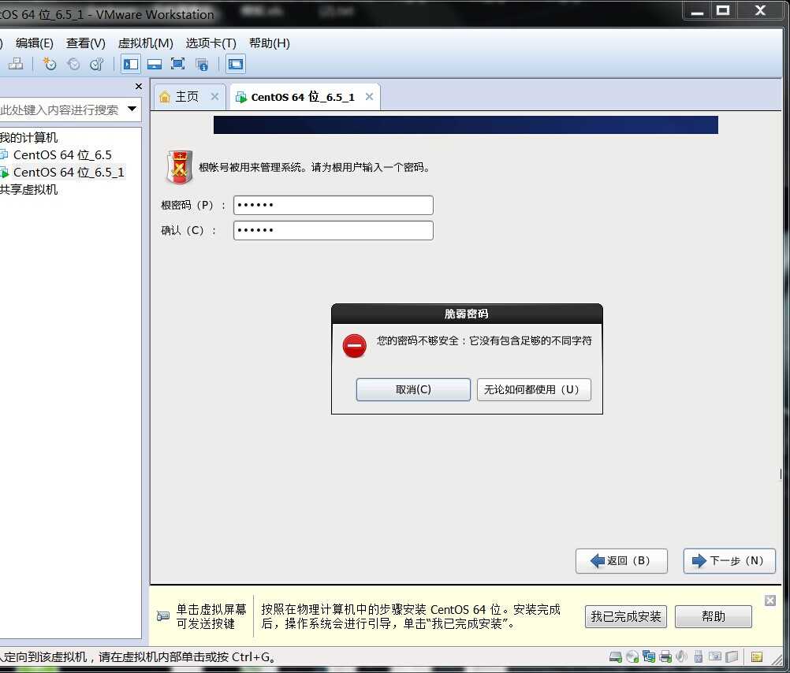Image resolution: width=790 pixels, height=673 pixels.
Task: Click the CD/DVD drive status icon
Action: point(632,656)
